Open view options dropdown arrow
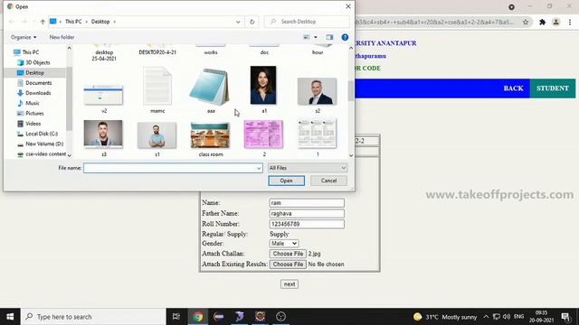This screenshot has height=325, width=579. (x=316, y=37)
